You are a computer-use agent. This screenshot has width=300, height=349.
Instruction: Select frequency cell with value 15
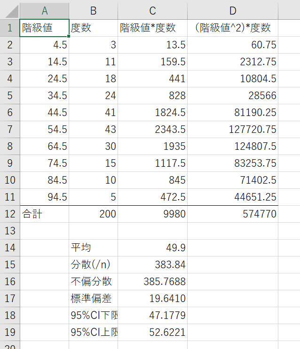(x=94, y=163)
